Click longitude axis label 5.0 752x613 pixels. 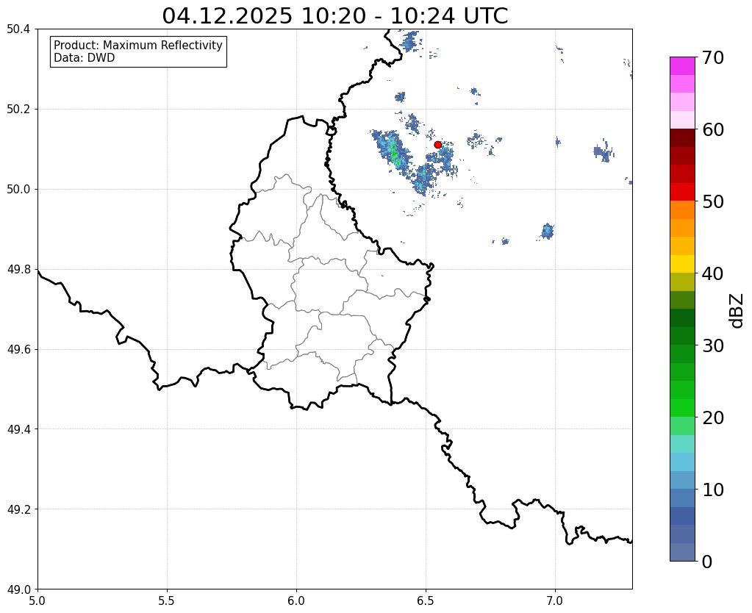coord(37,601)
